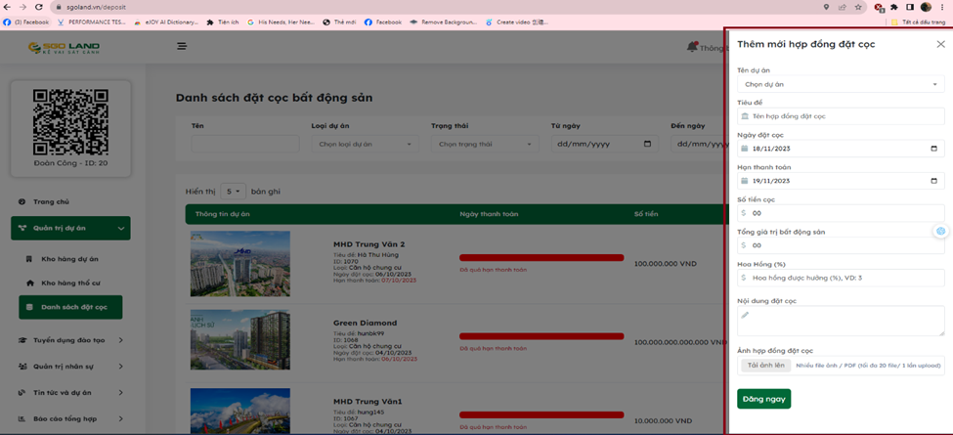Bookmark page with the star icon
The height and width of the screenshot is (435, 953).
(x=857, y=7)
